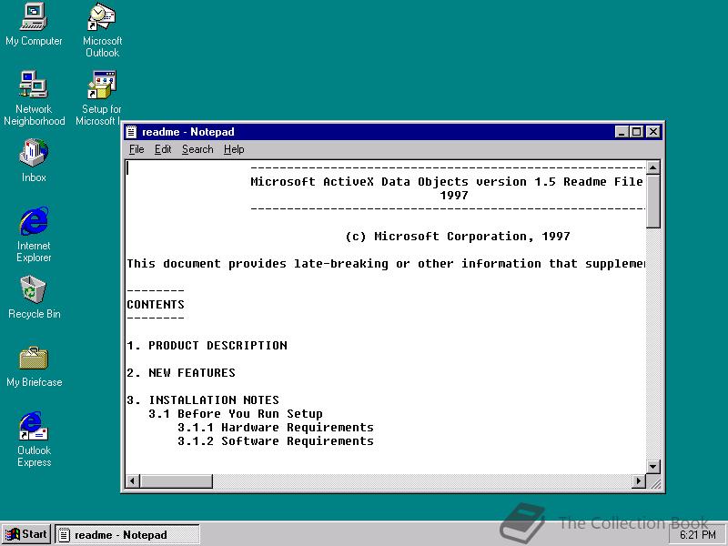This screenshot has height=546, width=728.
Task: Click '3.1.1 Hardware Requirements' line
Action: 276,427
